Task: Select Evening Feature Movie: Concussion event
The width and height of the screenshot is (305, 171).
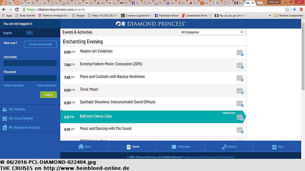Action: coord(153,65)
